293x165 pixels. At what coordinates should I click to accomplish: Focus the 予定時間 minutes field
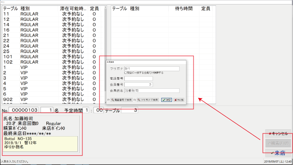coord(99,110)
